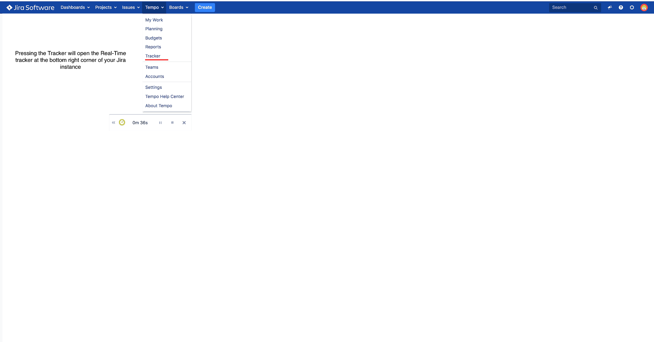Open the search magnifier icon
This screenshot has width=654, height=342.
pos(596,7)
